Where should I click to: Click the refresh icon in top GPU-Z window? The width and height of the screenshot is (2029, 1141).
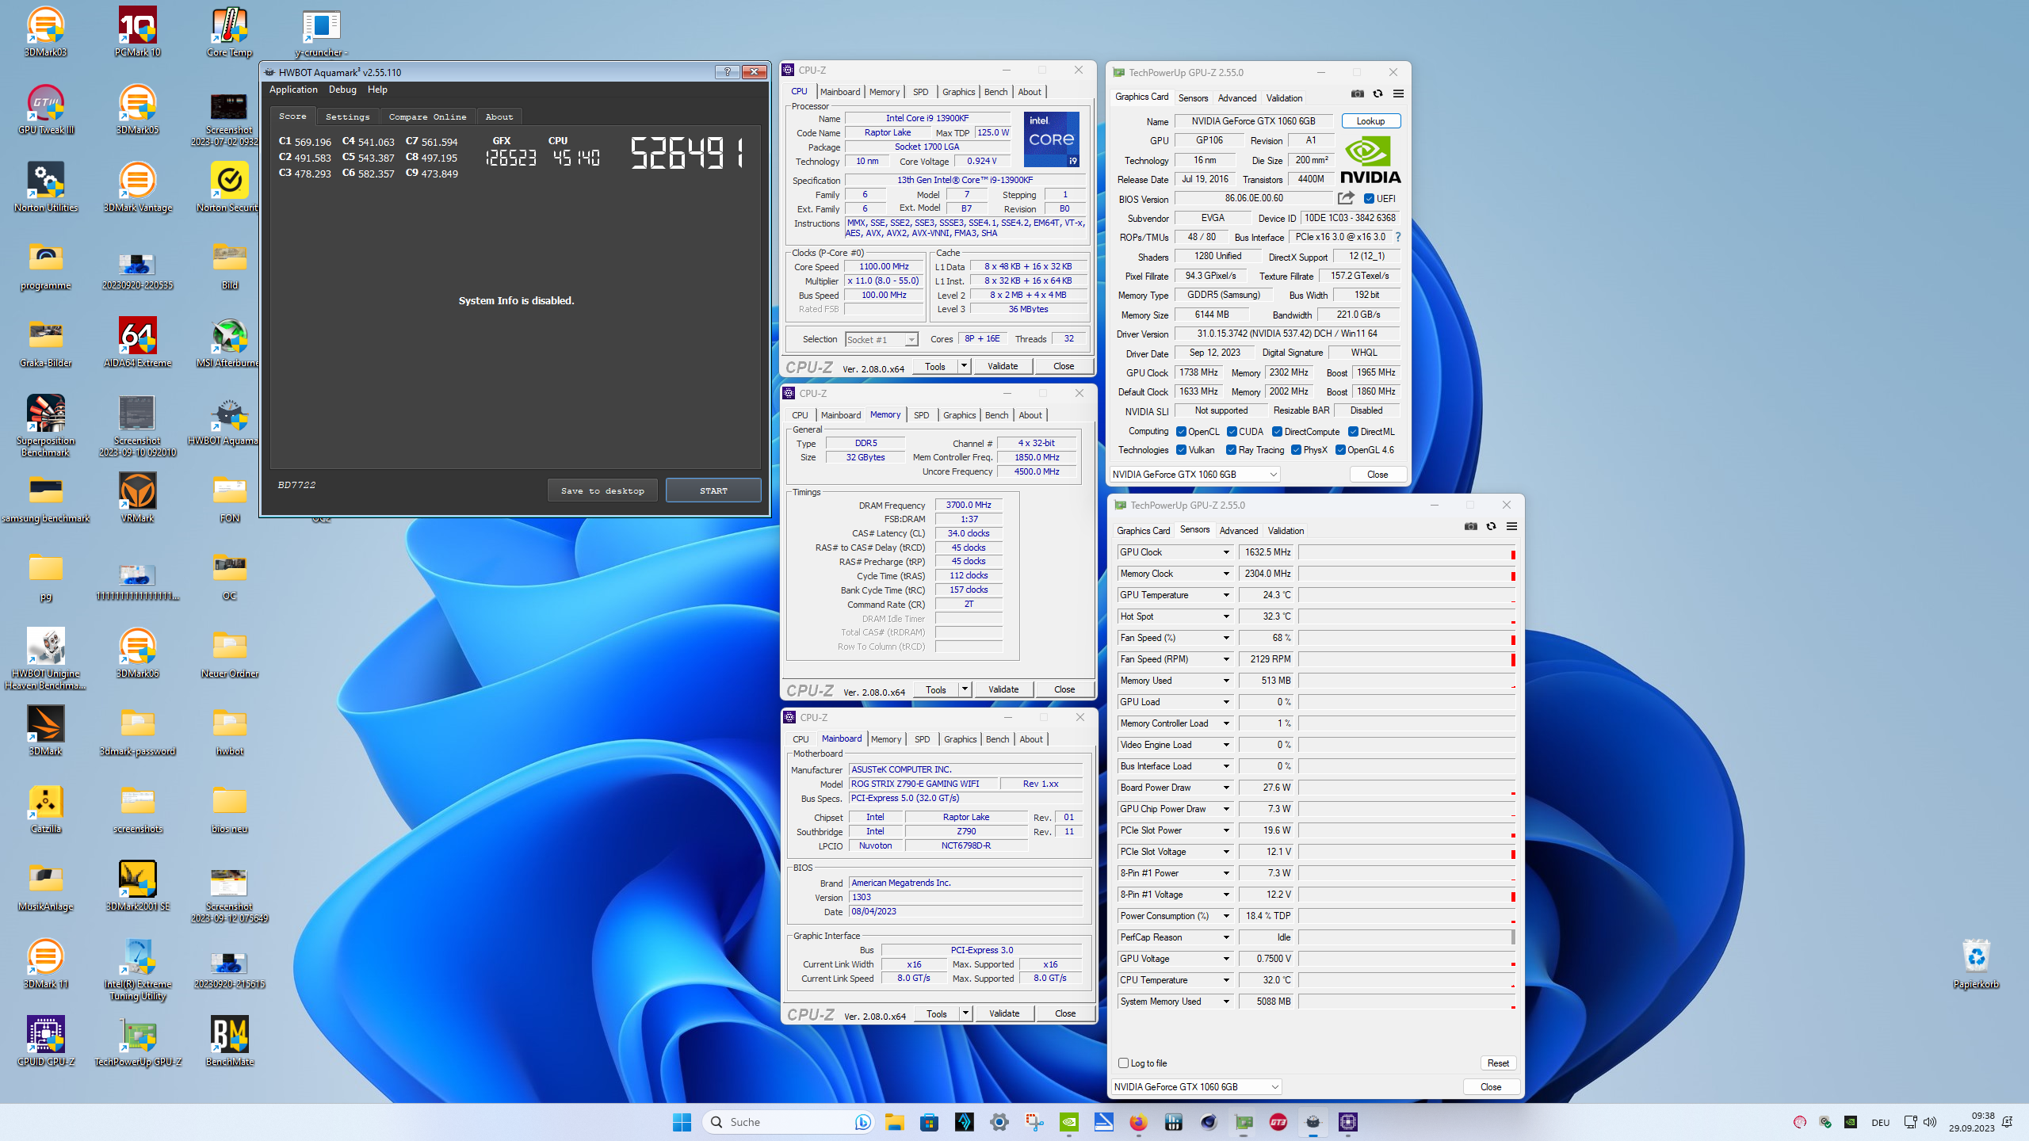[x=1378, y=93]
